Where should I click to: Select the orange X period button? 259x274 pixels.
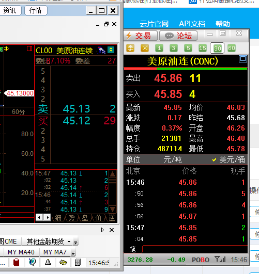click(x=145, y=48)
